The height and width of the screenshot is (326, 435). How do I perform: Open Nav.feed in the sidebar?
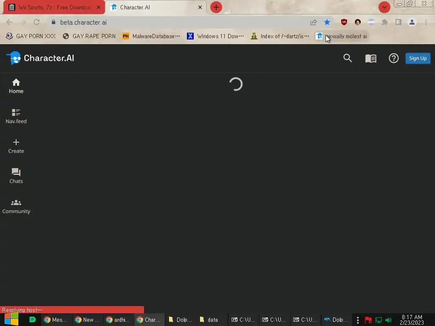(x=16, y=116)
